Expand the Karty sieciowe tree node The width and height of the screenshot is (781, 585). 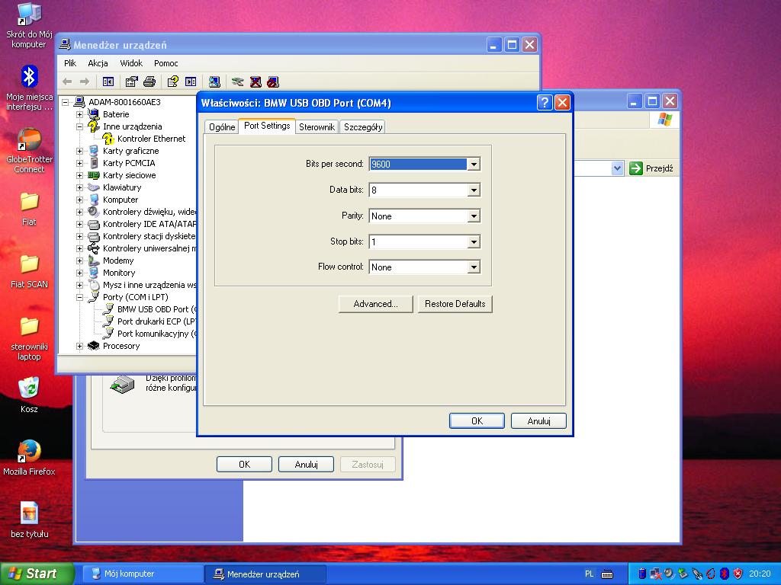point(80,175)
